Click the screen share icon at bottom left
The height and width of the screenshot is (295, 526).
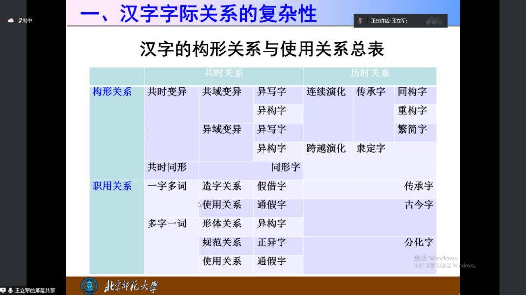3,290
